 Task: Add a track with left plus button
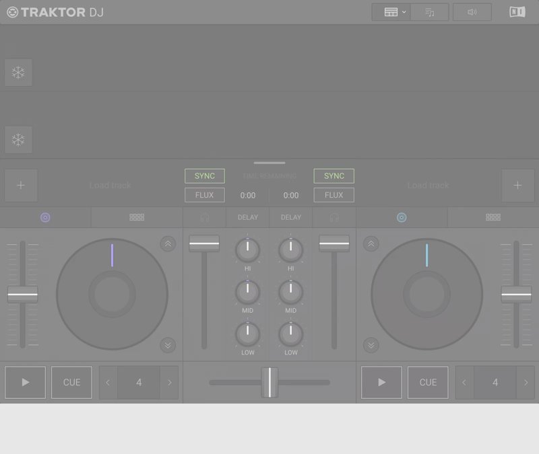tap(21, 186)
